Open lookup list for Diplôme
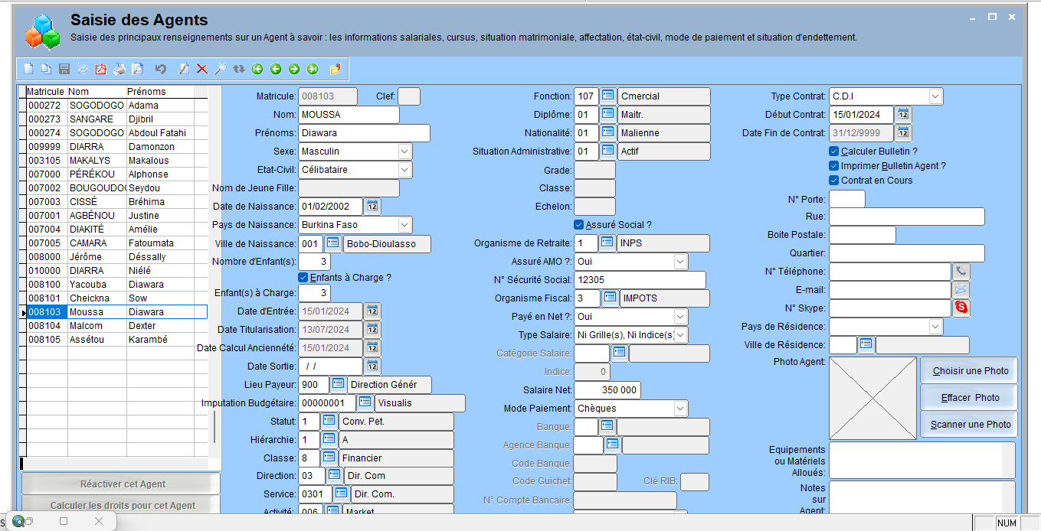This screenshot has height=531, width=1041. tap(607, 115)
